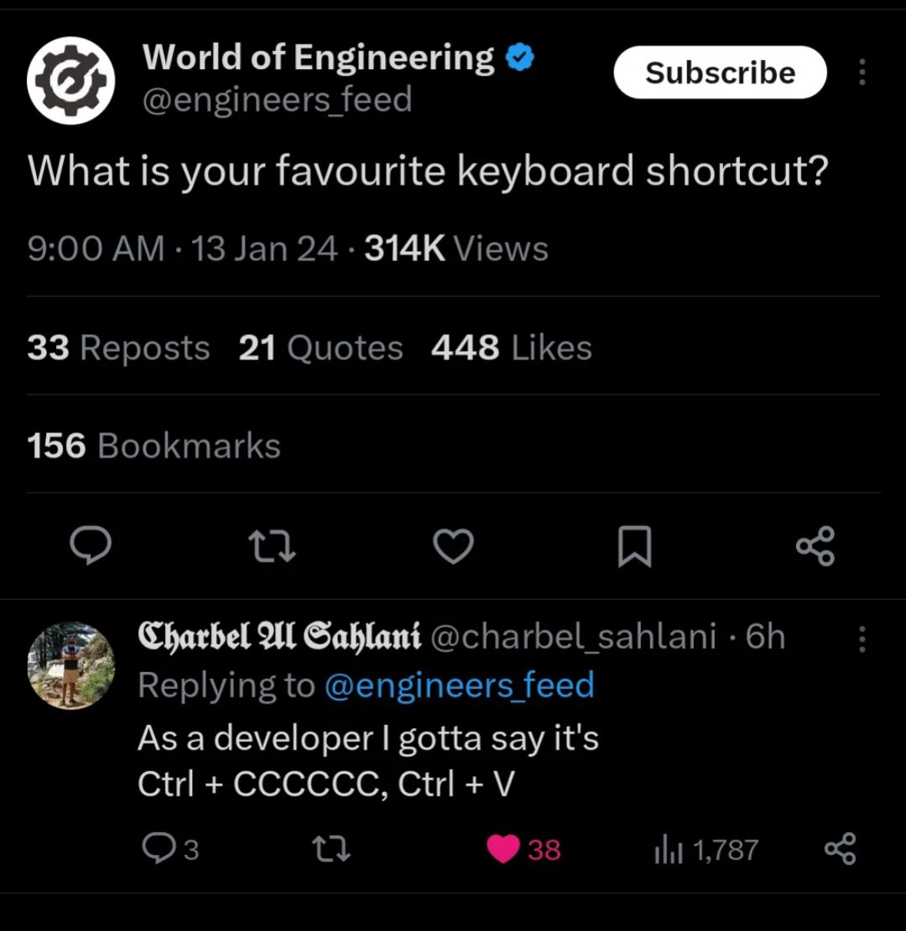Bookmark the main post
Screen dimensions: 906x931
pos(635,546)
